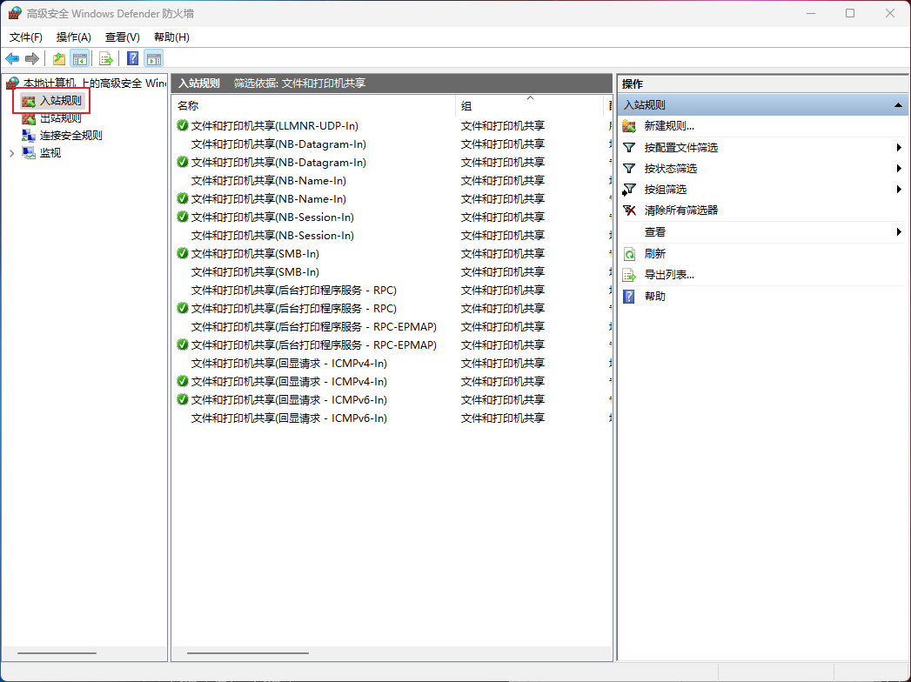Select disabled 回显请求 - ICMPv6-In rule without checkmark

pyautogui.click(x=289, y=418)
